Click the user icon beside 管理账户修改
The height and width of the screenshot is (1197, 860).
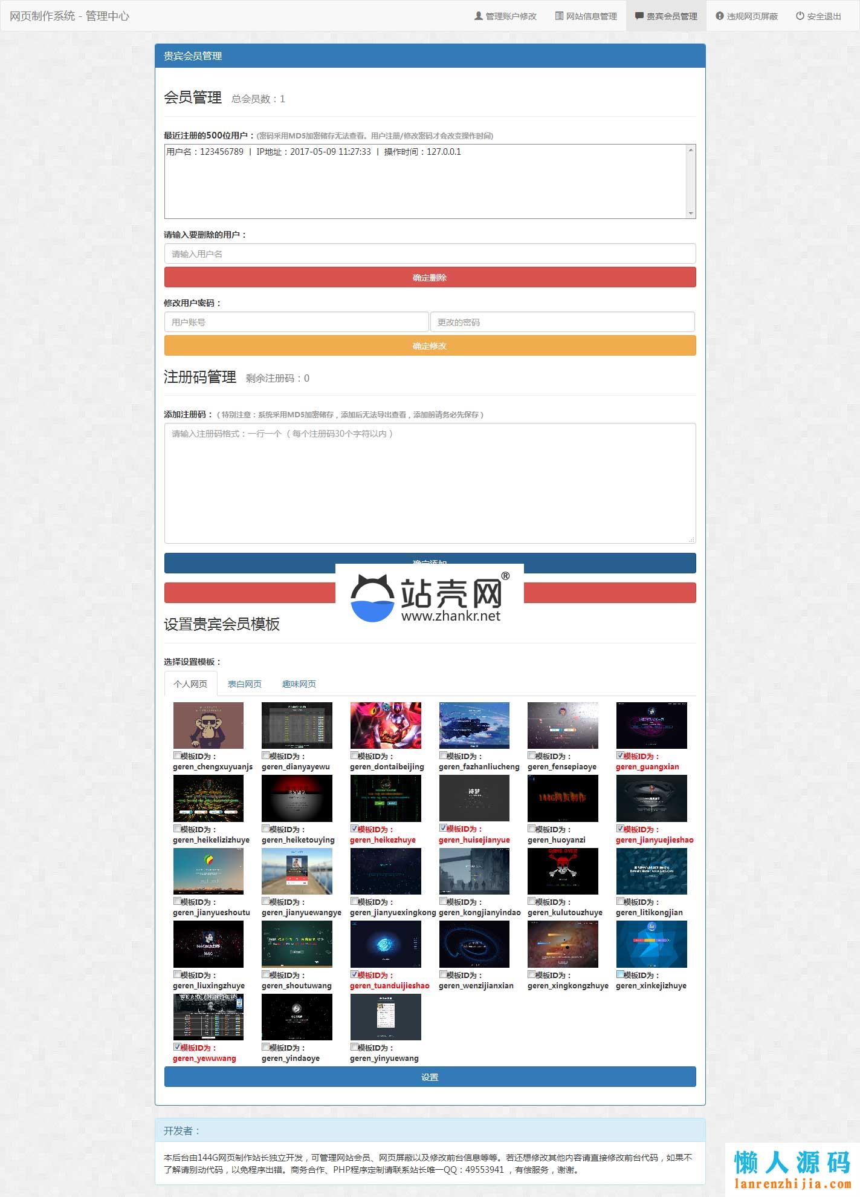point(479,16)
